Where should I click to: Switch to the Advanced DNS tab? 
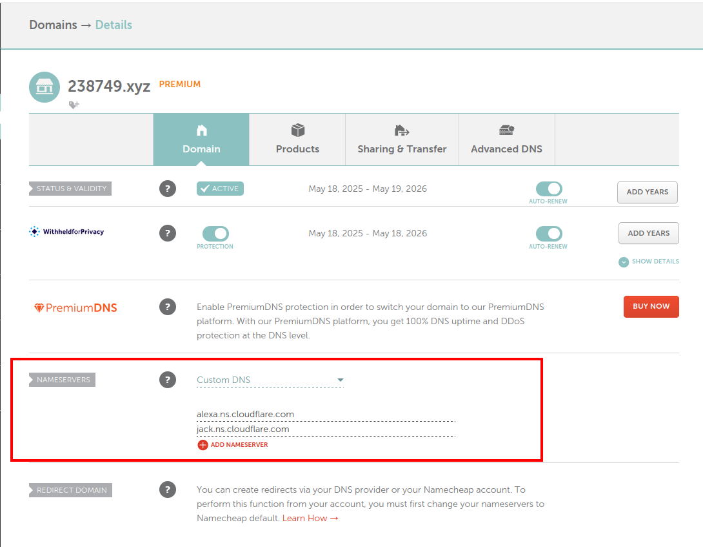(507, 139)
